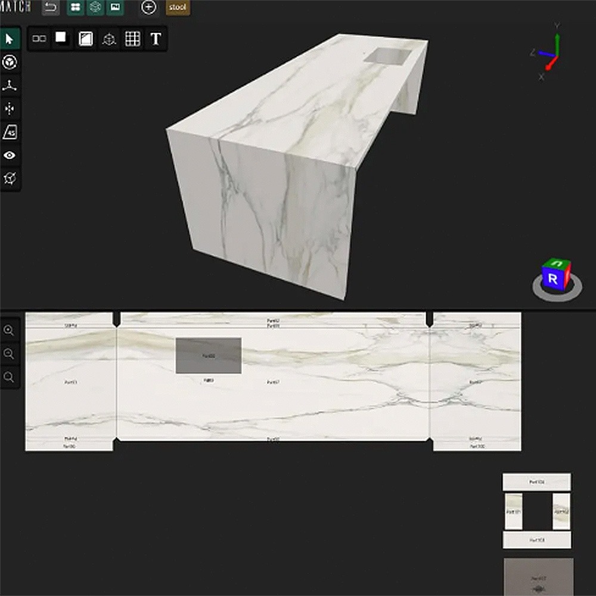Select the left waterfall piece on slab layout
596x596 pixels.
tap(71, 381)
